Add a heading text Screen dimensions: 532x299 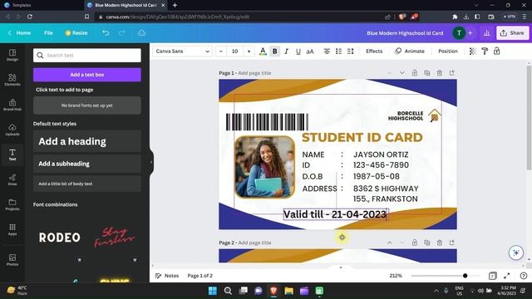click(x=87, y=141)
